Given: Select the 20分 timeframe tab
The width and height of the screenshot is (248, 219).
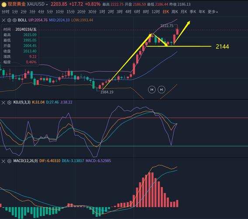Looking at the screenshot, I should click(x=82, y=12).
